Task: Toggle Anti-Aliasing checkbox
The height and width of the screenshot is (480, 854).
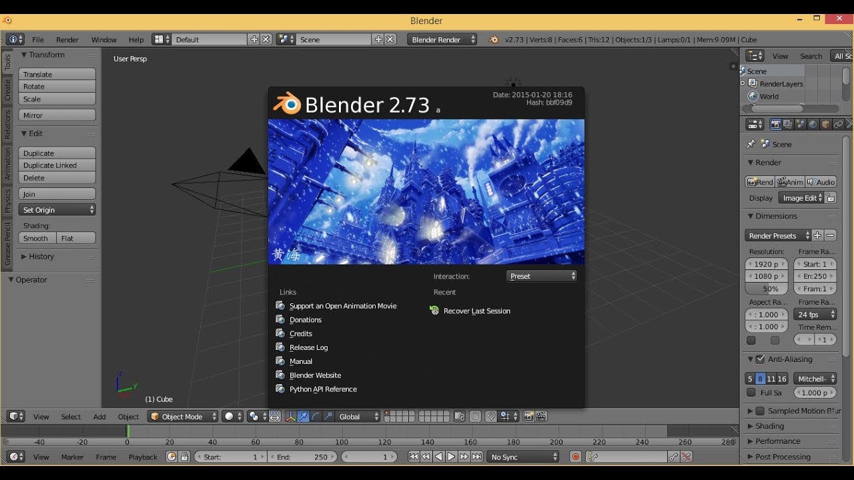Action: 760,359
